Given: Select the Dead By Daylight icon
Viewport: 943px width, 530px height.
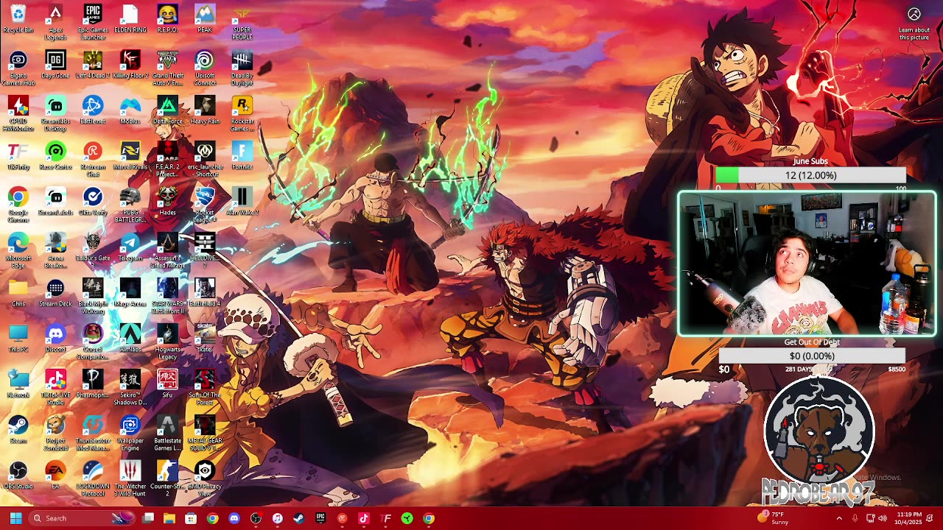Looking at the screenshot, I should pos(242,68).
